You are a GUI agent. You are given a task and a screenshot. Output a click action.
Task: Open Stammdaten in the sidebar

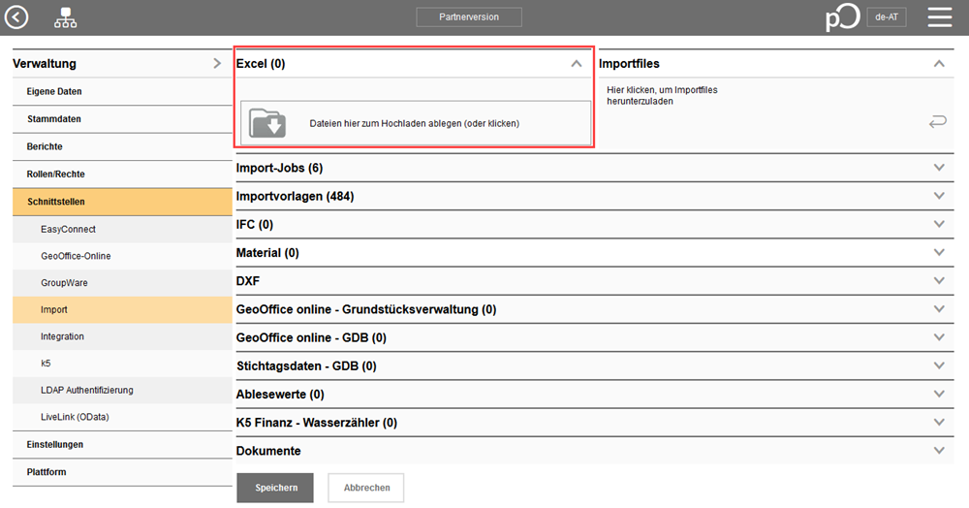pos(54,119)
